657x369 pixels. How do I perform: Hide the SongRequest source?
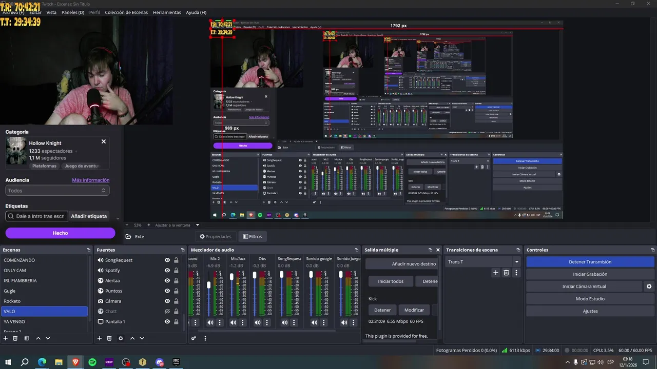point(167,260)
